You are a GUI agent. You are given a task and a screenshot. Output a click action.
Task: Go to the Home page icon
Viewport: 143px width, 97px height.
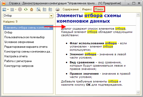[x=32, y=9]
